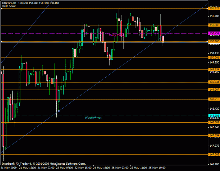Click the 147.845 price axis value
The height and width of the screenshot is (171, 220).
pyautogui.click(x=214, y=127)
